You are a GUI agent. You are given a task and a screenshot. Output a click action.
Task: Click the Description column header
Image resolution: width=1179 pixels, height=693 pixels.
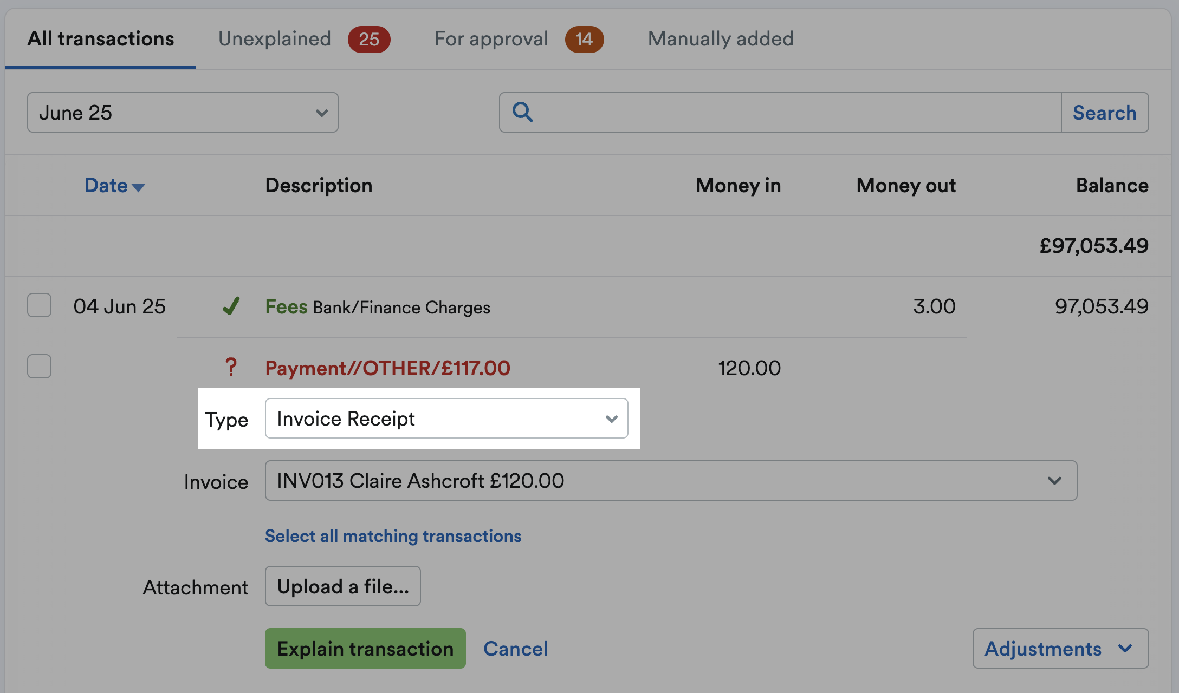tap(319, 186)
